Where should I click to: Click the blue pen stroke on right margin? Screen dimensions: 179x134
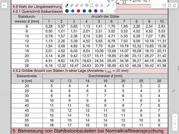pyautogui.click(x=174, y=91)
